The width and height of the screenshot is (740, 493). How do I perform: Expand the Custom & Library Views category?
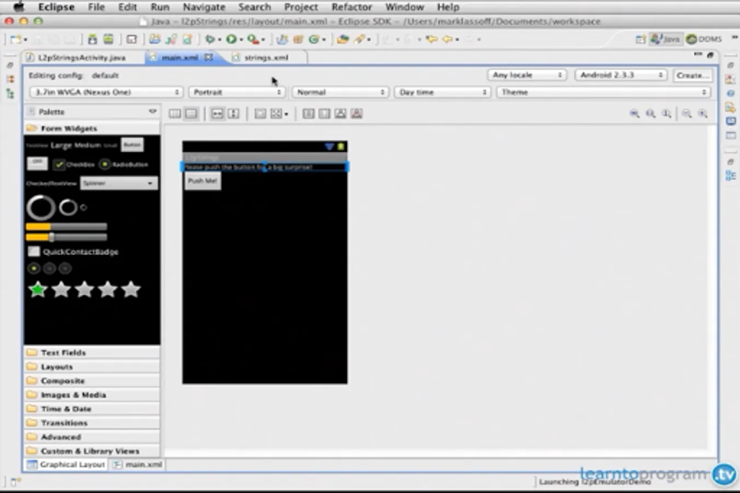click(92, 451)
